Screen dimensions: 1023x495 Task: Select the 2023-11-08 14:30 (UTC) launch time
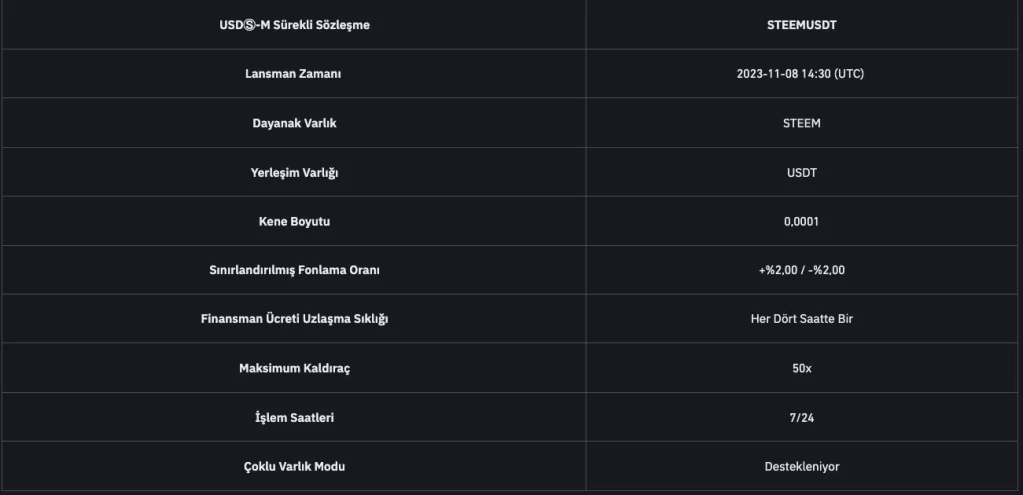801,74
